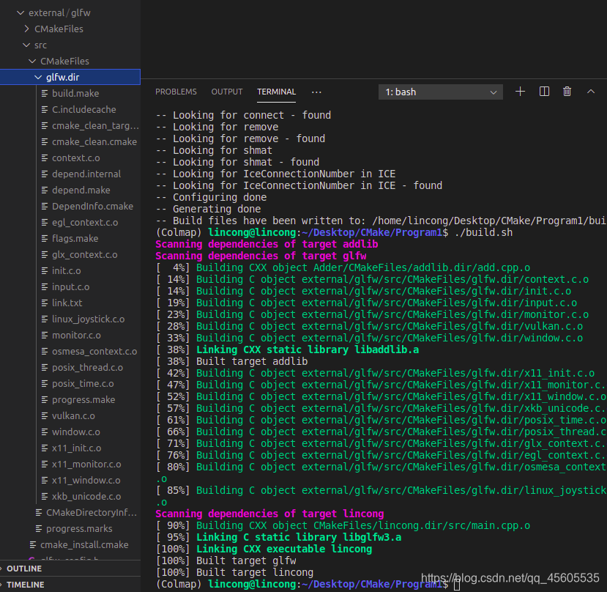The height and width of the screenshot is (592, 607).
Task: Click the terminal input cursor at last prompt
Action: (457, 585)
